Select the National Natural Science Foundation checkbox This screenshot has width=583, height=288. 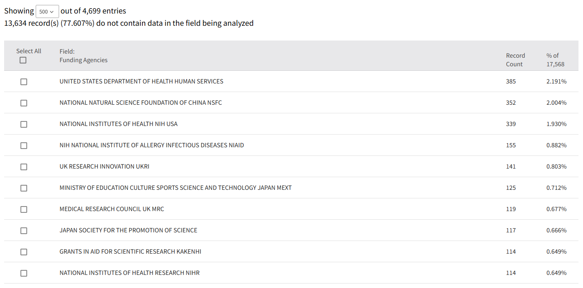pyautogui.click(x=24, y=103)
